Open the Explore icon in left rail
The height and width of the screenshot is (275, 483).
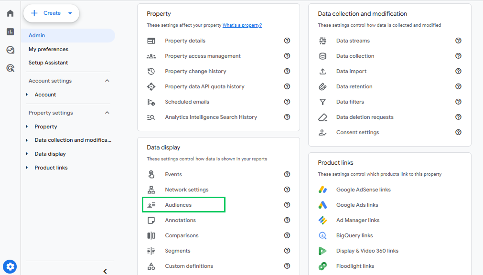pos(10,50)
